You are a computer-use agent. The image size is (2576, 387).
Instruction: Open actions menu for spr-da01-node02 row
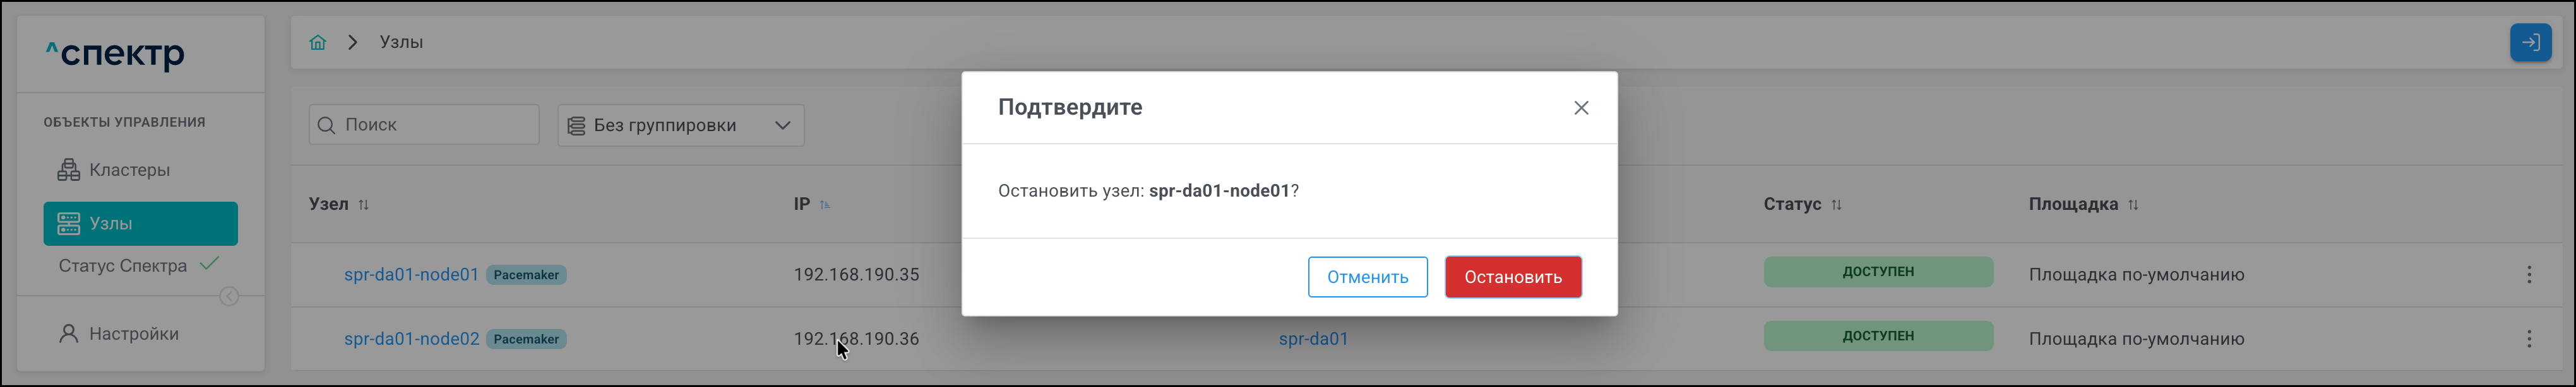(2529, 339)
